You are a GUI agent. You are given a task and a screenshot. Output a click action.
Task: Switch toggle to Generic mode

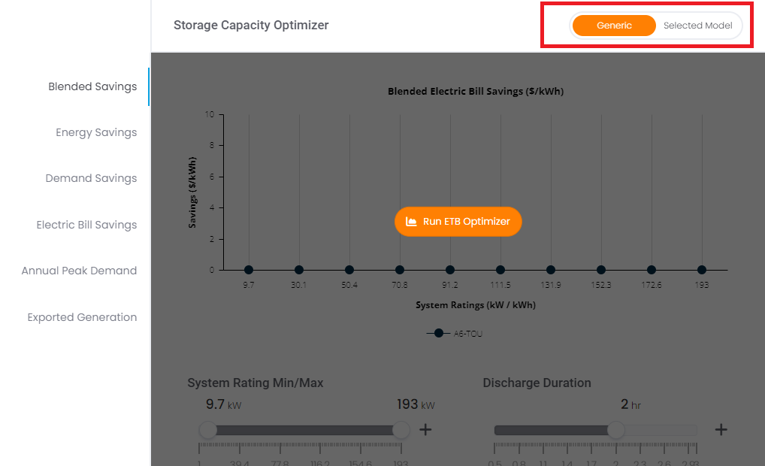[614, 26]
